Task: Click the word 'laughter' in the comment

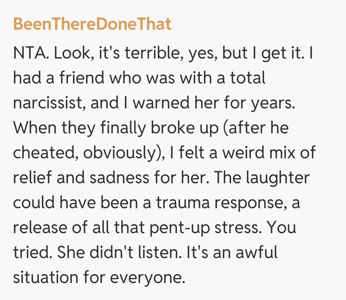Action: (x=278, y=178)
